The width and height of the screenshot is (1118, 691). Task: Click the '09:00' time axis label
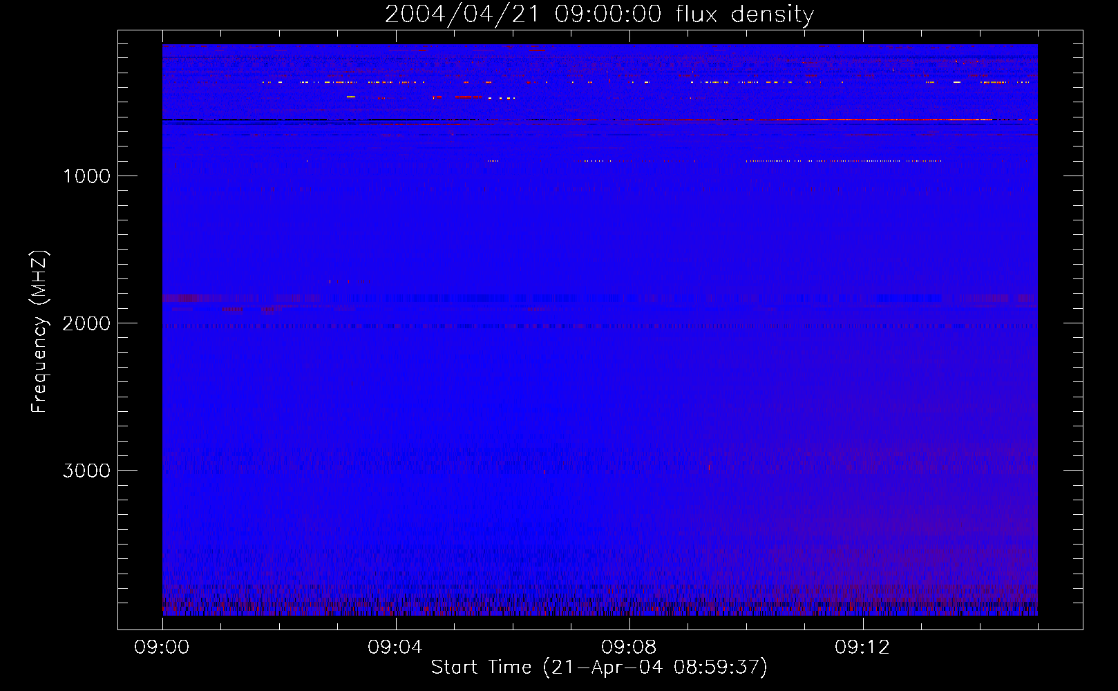tap(162, 647)
